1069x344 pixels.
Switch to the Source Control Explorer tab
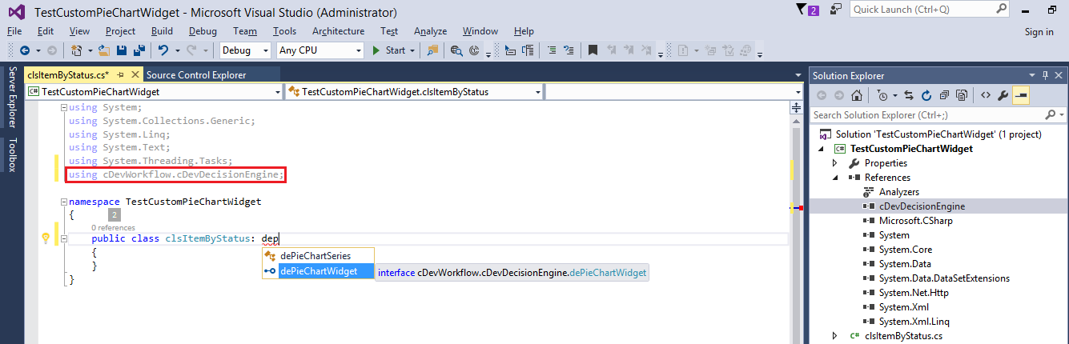tap(196, 75)
